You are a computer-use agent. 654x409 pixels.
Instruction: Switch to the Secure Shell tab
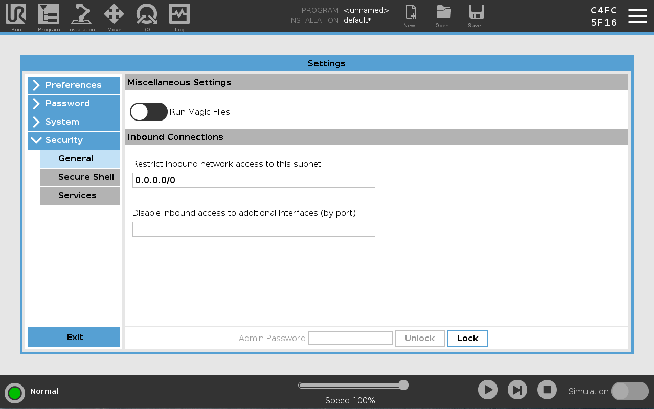pos(85,177)
